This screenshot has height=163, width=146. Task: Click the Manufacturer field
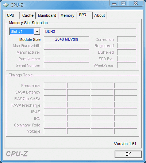point(66,52)
